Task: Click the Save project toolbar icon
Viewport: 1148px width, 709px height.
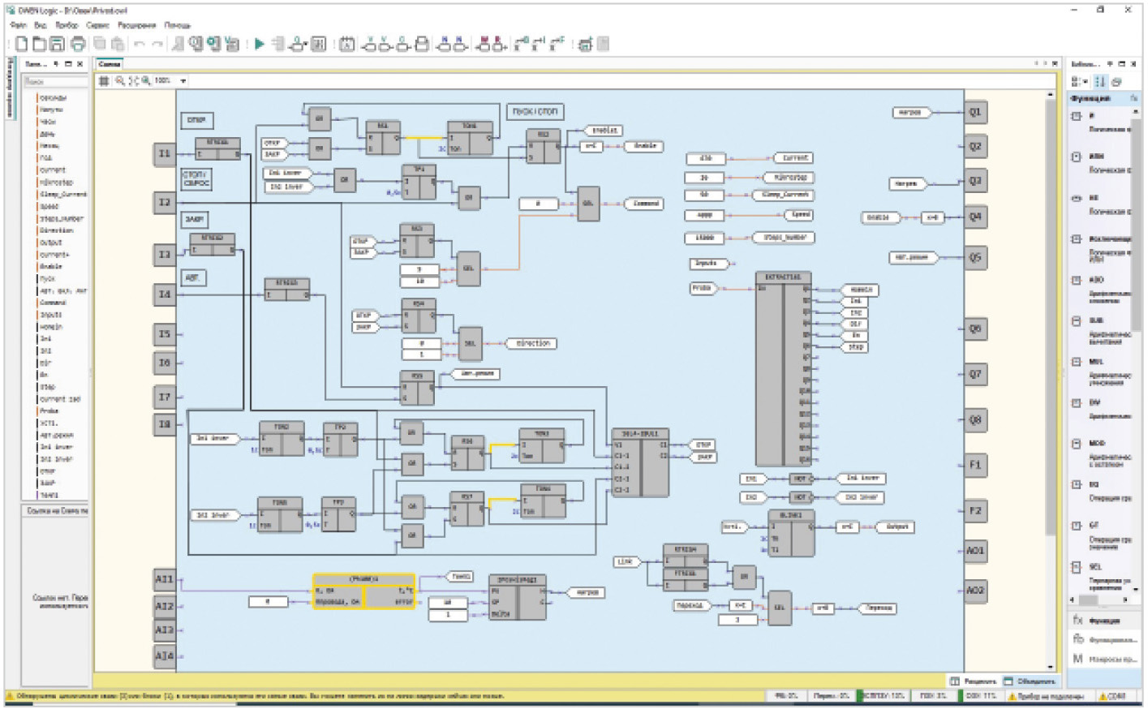Action: pos(57,44)
